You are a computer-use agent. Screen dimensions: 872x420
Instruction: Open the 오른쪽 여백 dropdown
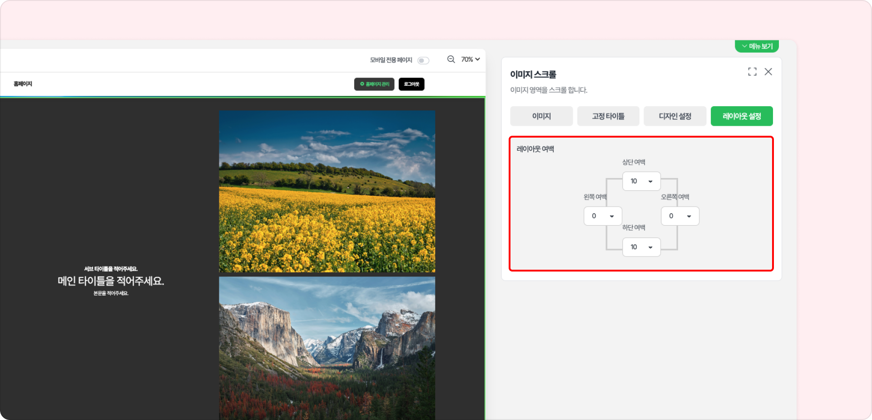(x=680, y=216)
